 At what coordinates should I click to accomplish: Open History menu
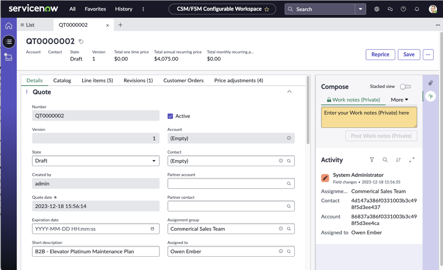(x=124, y=9)
